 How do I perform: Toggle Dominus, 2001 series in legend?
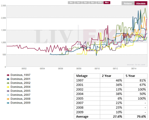pos(18,79)
